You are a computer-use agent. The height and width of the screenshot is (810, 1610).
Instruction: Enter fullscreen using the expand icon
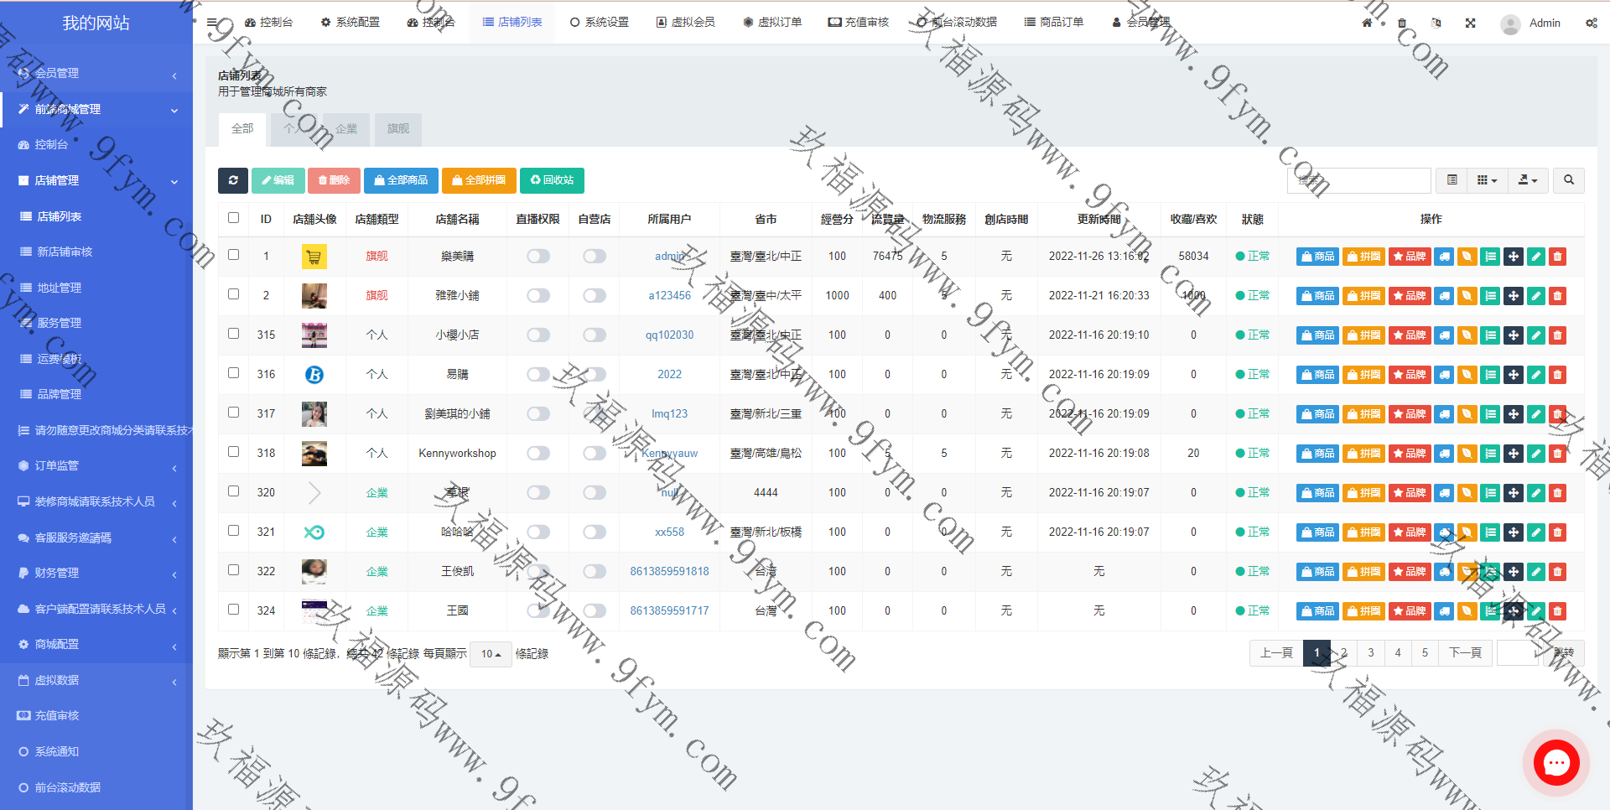tap(1470, 23)
